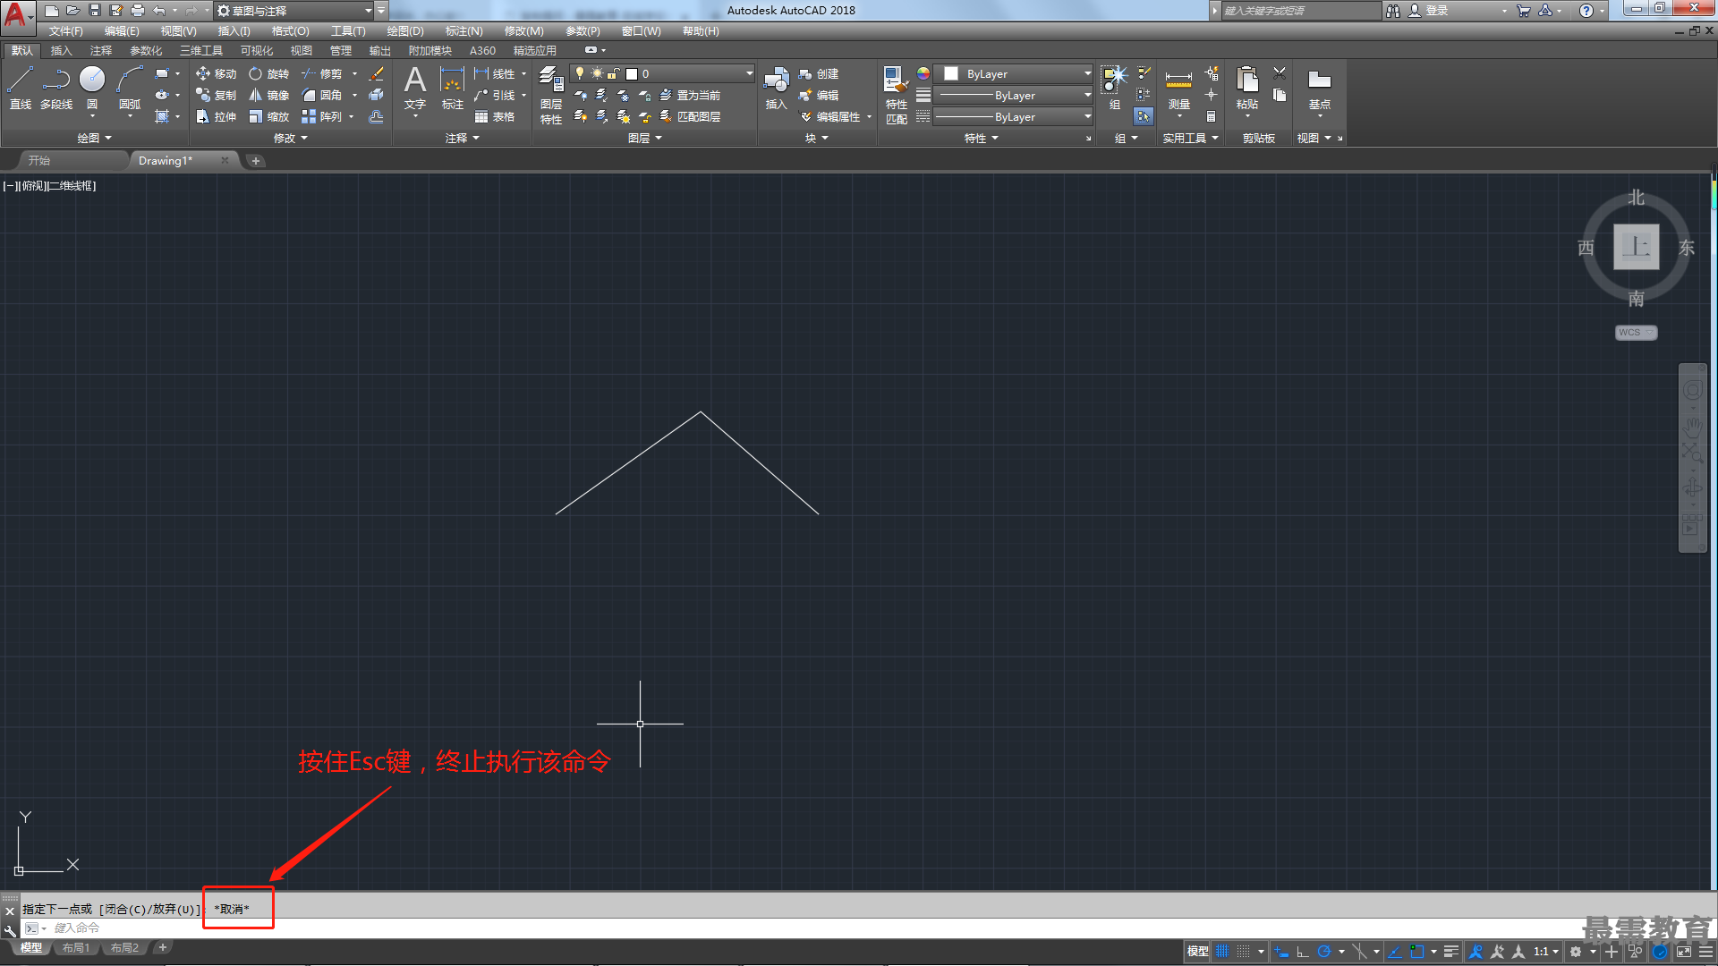Toggle annotation visibility in status bar
This screenshot has width=1718, height=966.
1476,952
